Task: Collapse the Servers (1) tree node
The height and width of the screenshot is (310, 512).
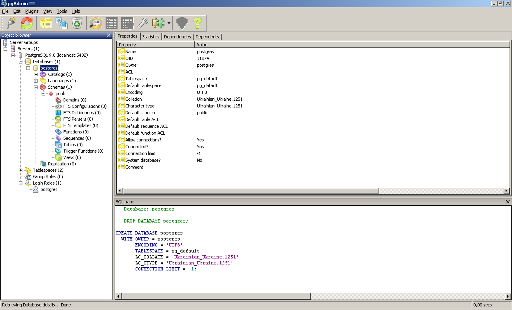Action: [6, 49]
